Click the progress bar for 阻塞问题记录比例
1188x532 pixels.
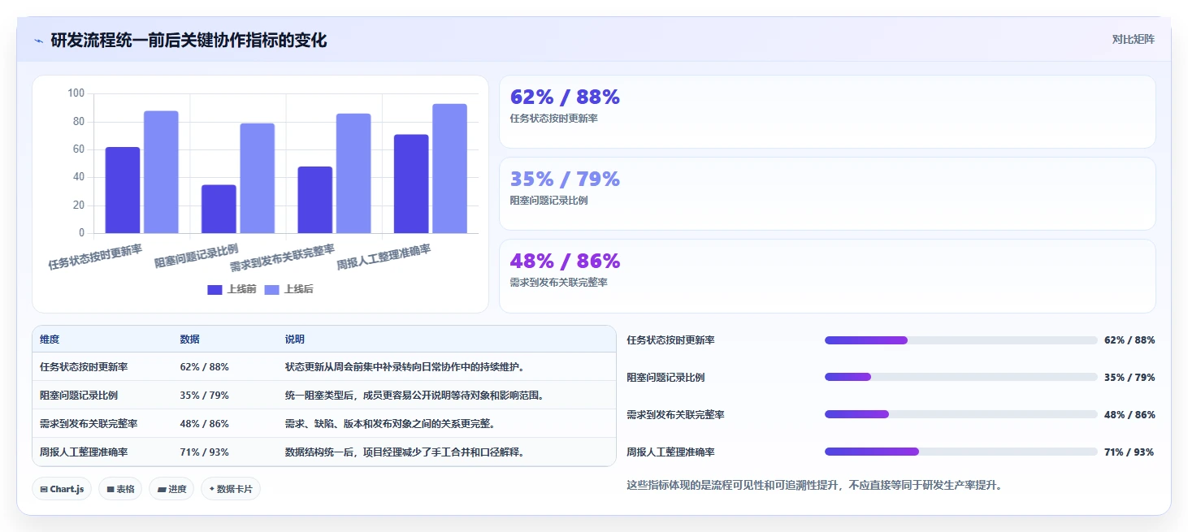click(x=961, y=377)
